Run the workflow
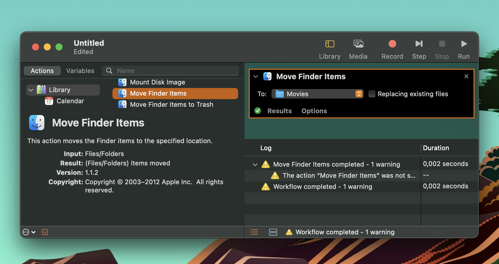Viewport: 499px width, 264px height. [464, 44]
